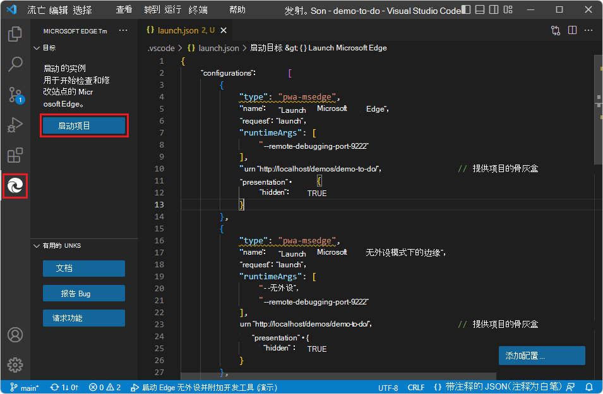Screen dimensions: 603x394
Task: Open the Accounts icon in activity bar
Action: [15, 335]
